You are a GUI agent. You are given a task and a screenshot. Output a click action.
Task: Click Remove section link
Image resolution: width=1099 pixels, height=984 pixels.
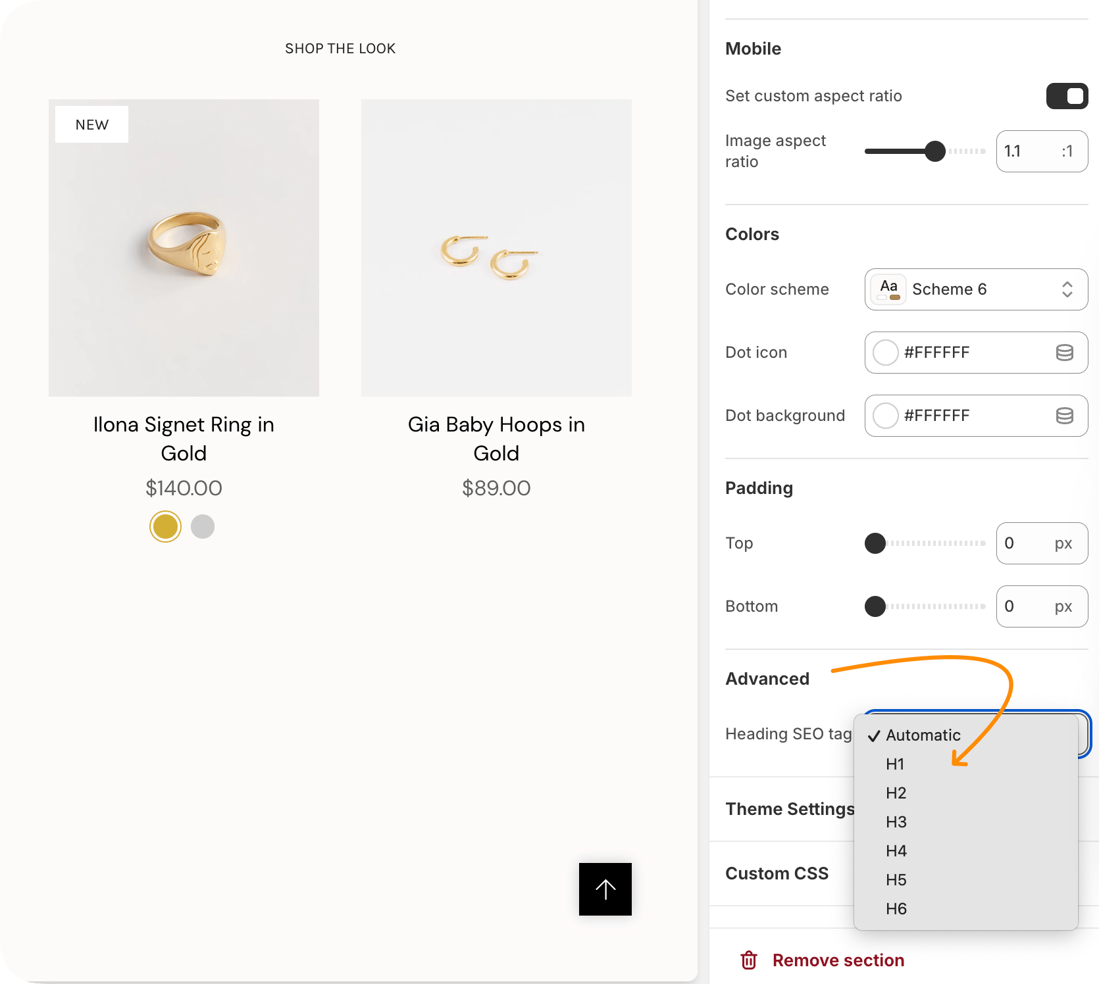[x=838, y=960]
